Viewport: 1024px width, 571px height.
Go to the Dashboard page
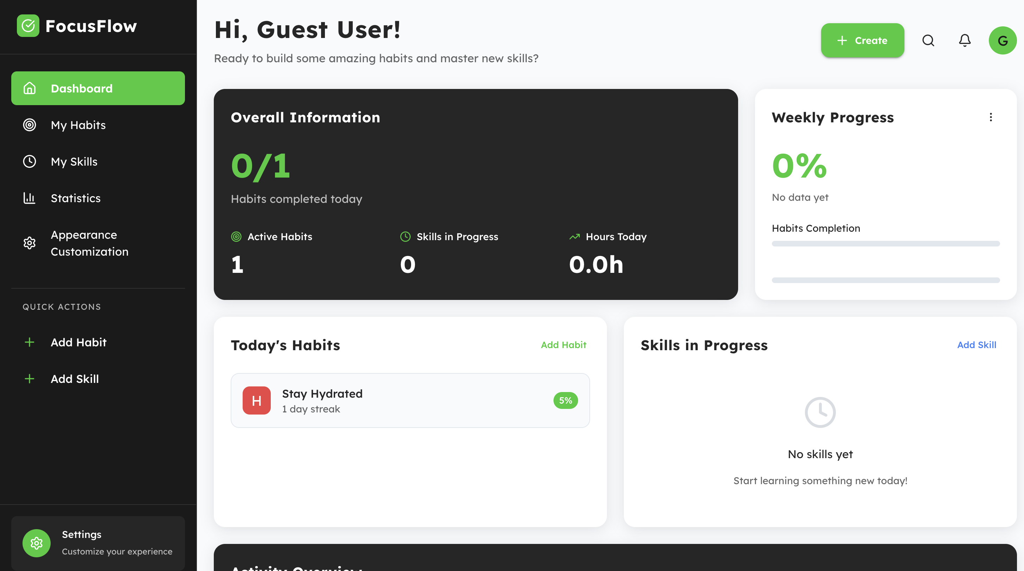pyautogui.click(x=98, y=88)
